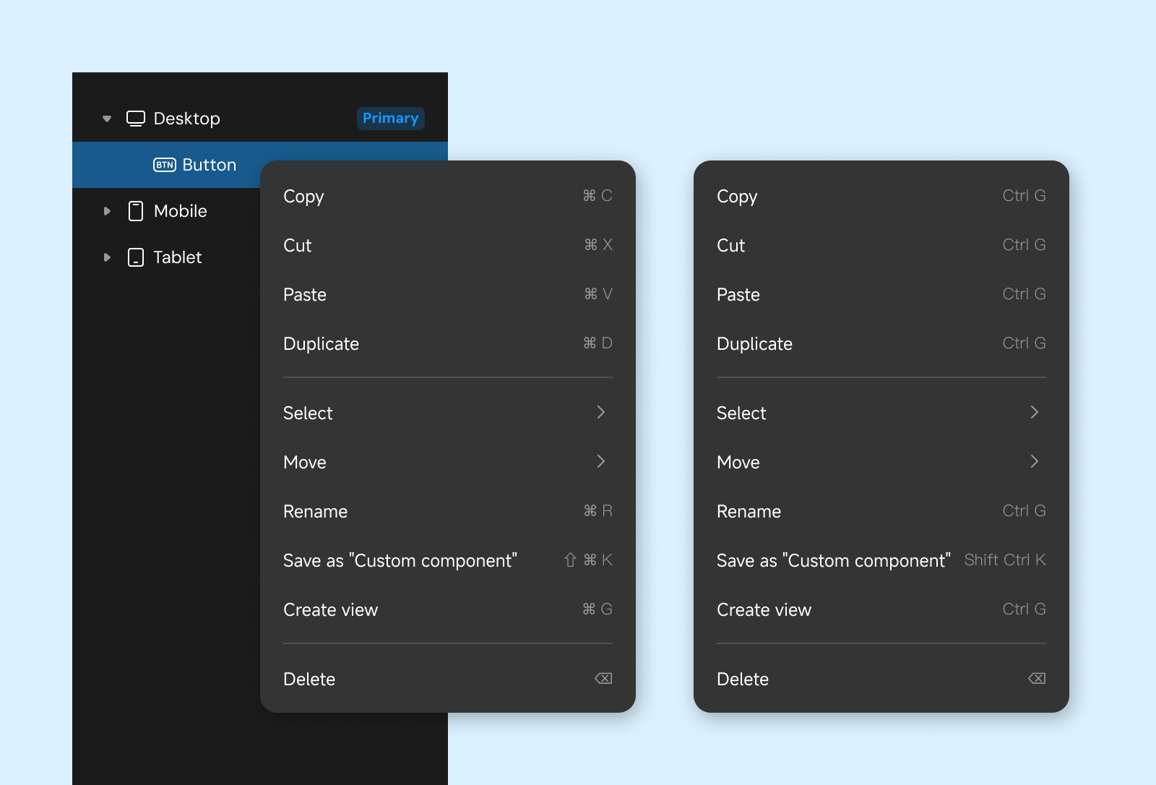Choose Select in the left Mac menu
Screen dimensions: 1156x785
(x=448, y=413)
